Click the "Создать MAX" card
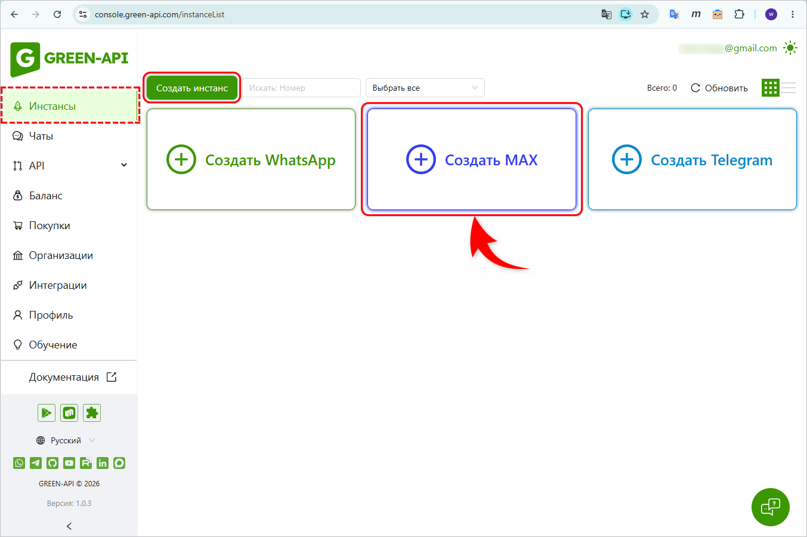 (x=472, y=159)
